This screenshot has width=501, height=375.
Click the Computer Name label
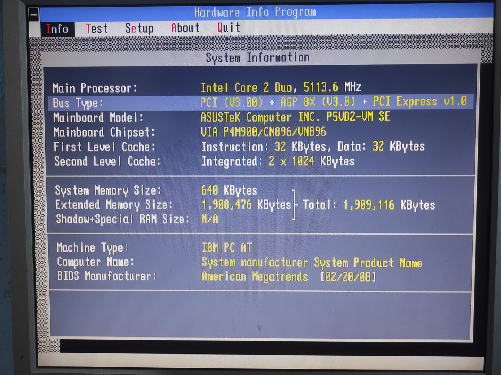tap(95, 262)
